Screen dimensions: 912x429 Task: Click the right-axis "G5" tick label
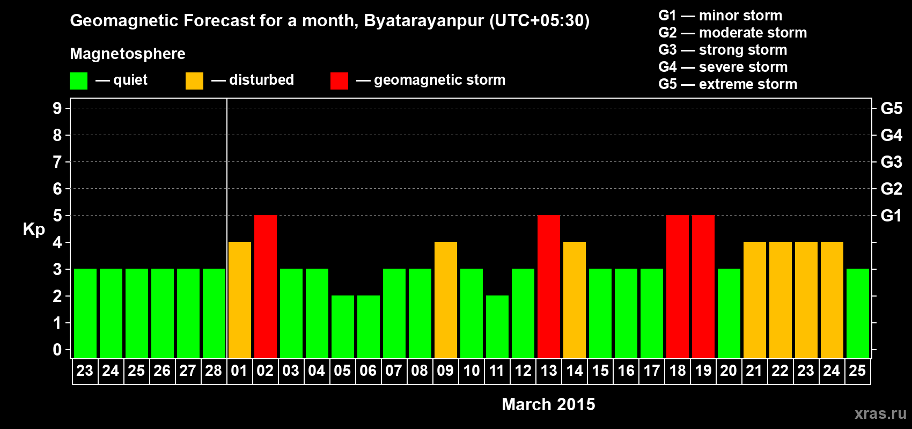tap(892, 108)
